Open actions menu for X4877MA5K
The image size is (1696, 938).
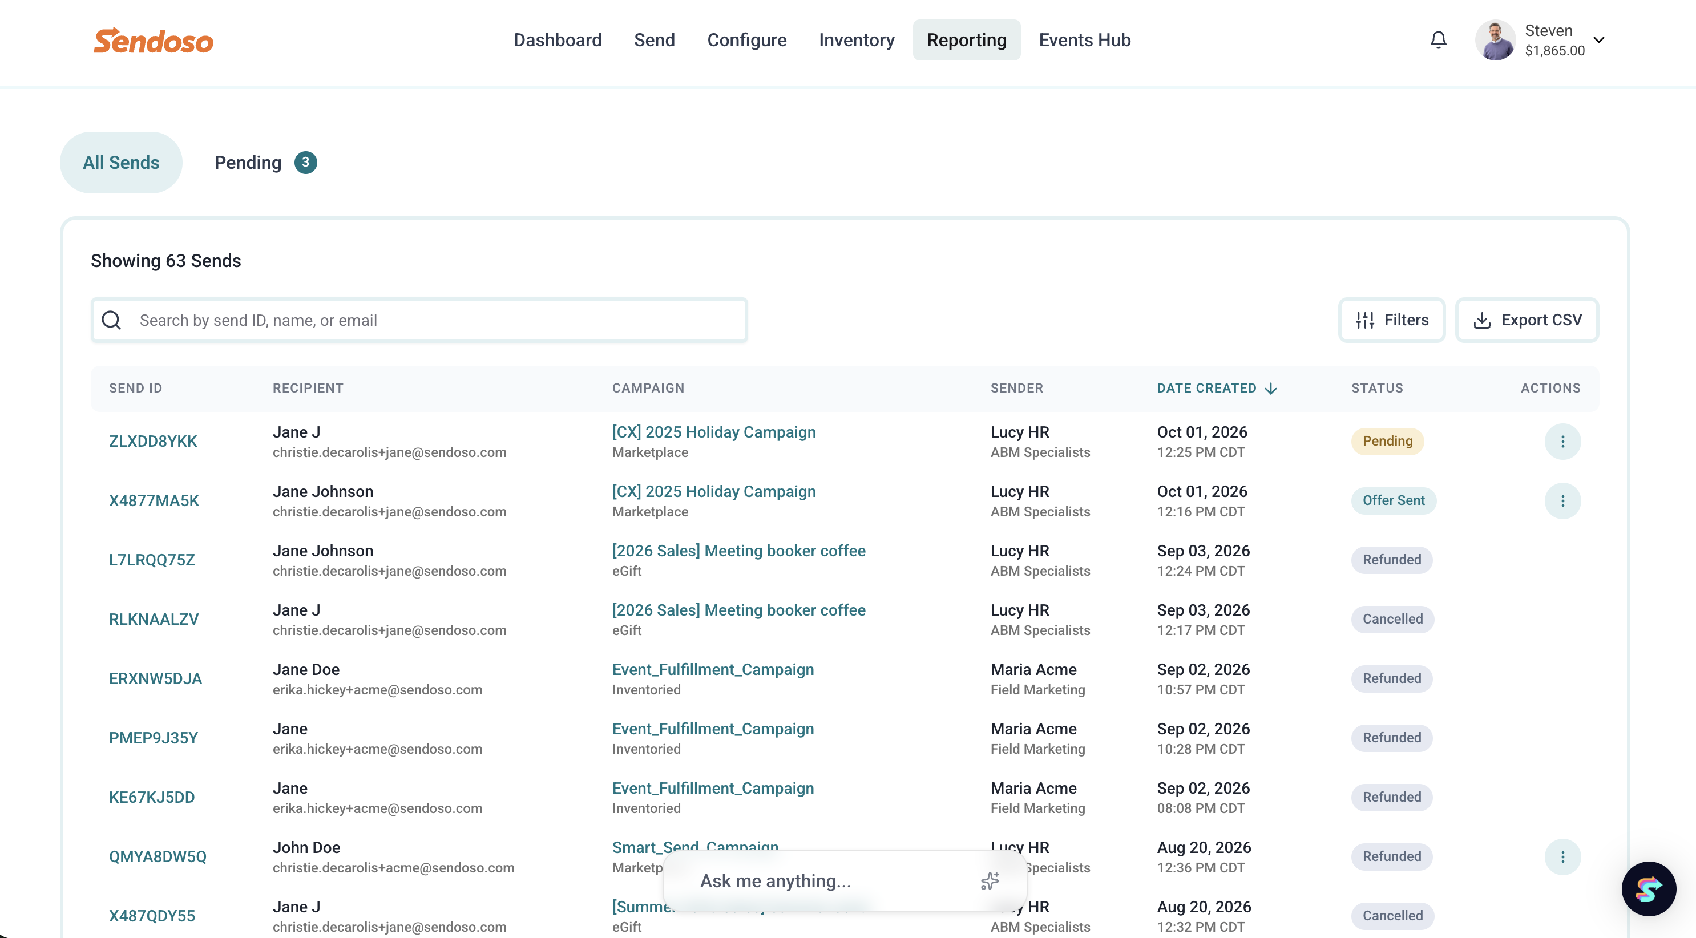(x=1562, y=500)
